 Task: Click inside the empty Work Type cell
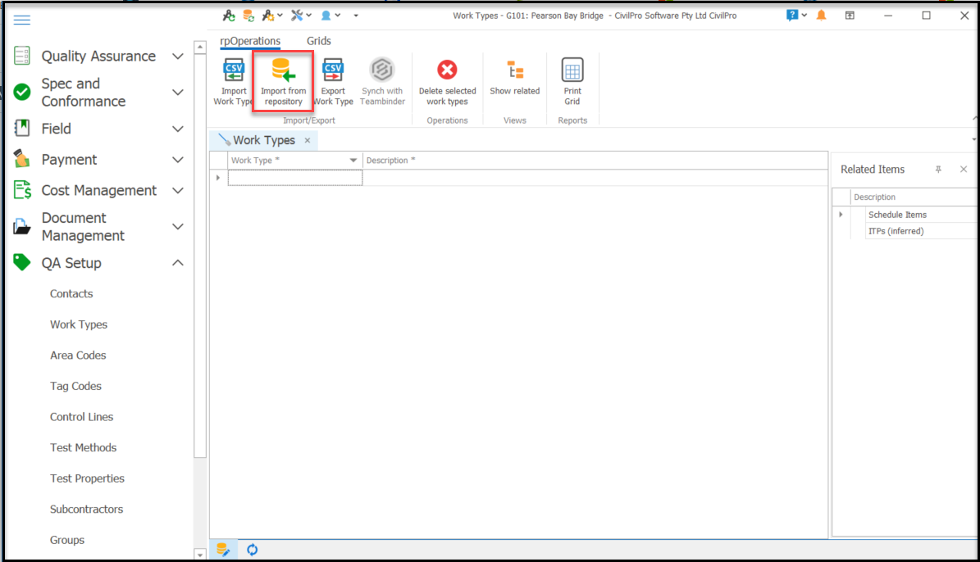[294, 177]
